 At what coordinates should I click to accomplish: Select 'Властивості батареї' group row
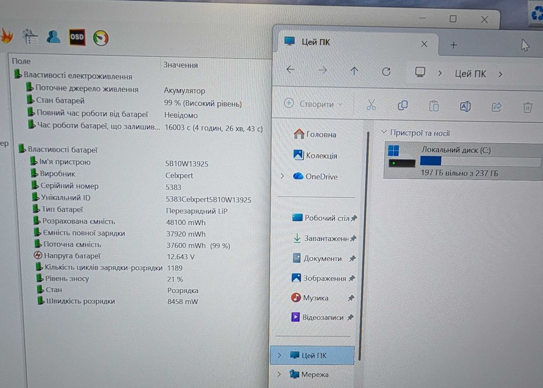58,149
